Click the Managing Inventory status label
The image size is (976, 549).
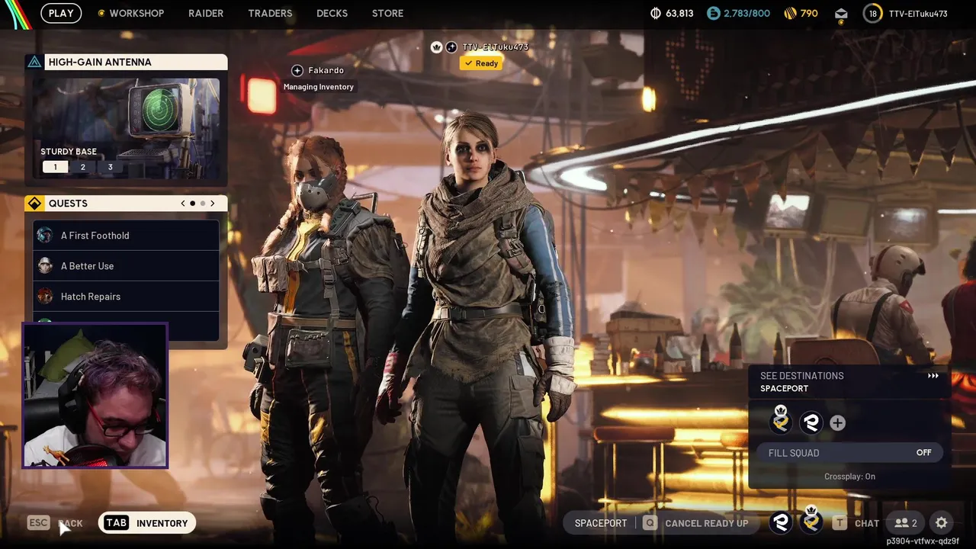point(319,87)
